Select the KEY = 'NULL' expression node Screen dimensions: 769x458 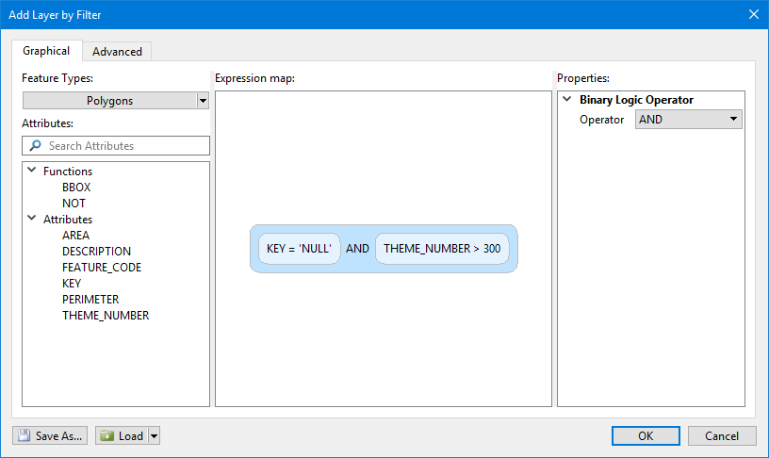[x=299, y=249]
